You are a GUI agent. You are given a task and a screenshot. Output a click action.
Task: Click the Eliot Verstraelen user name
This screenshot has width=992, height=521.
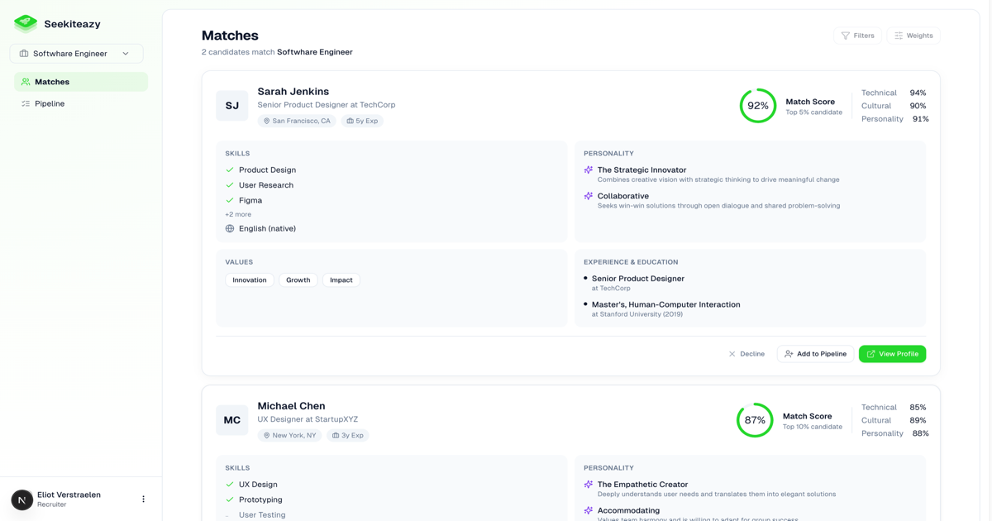[x=69, y=495]
